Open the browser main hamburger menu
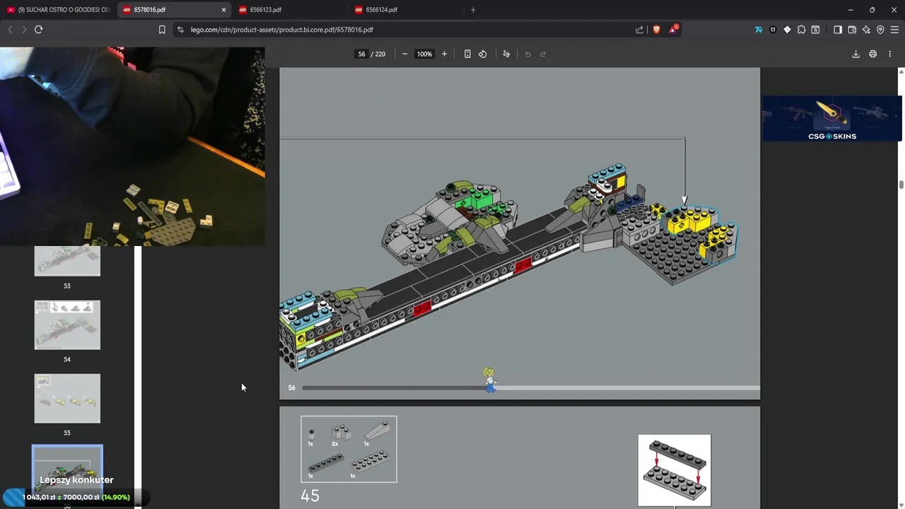905x509 pixels. tap(894, 30)
